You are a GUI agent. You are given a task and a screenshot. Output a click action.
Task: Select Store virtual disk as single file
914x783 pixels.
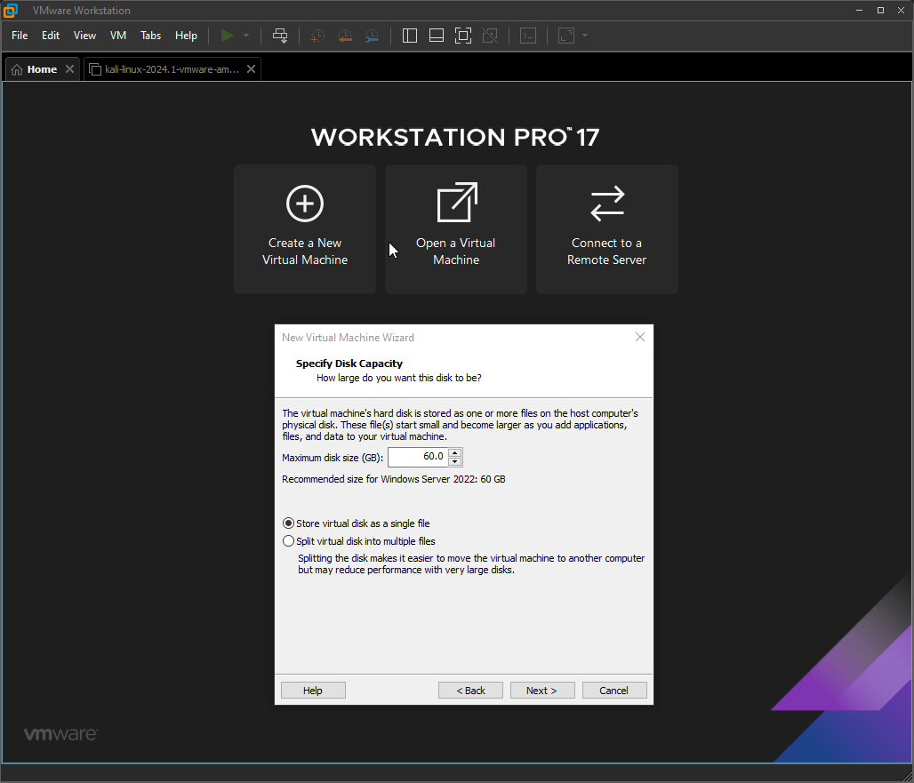pos(357,523)
